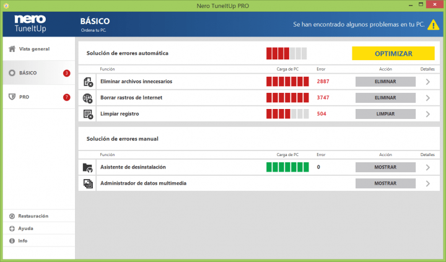Click the red badge 7 on PRO
The height and width of the screenshot is (262, 446).
[66, 97]
